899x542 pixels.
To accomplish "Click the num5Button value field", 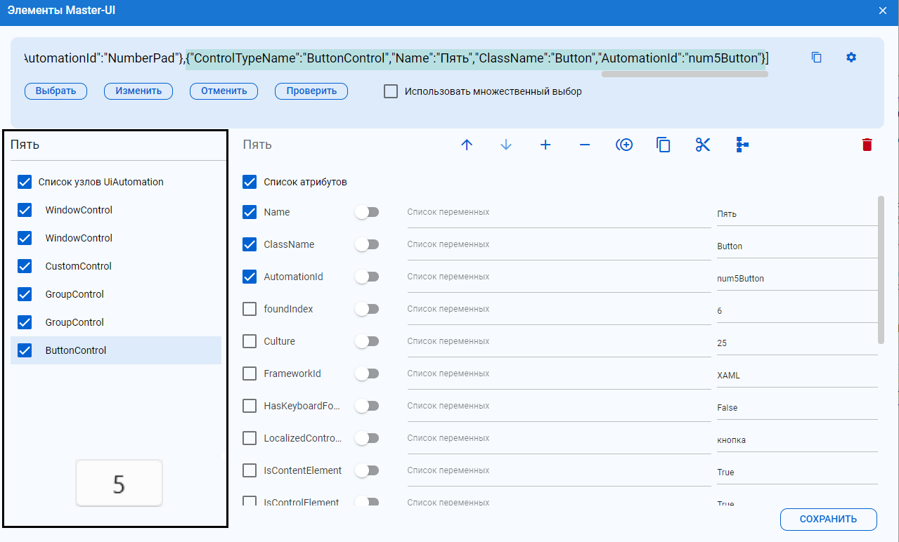I will (797, 279).
